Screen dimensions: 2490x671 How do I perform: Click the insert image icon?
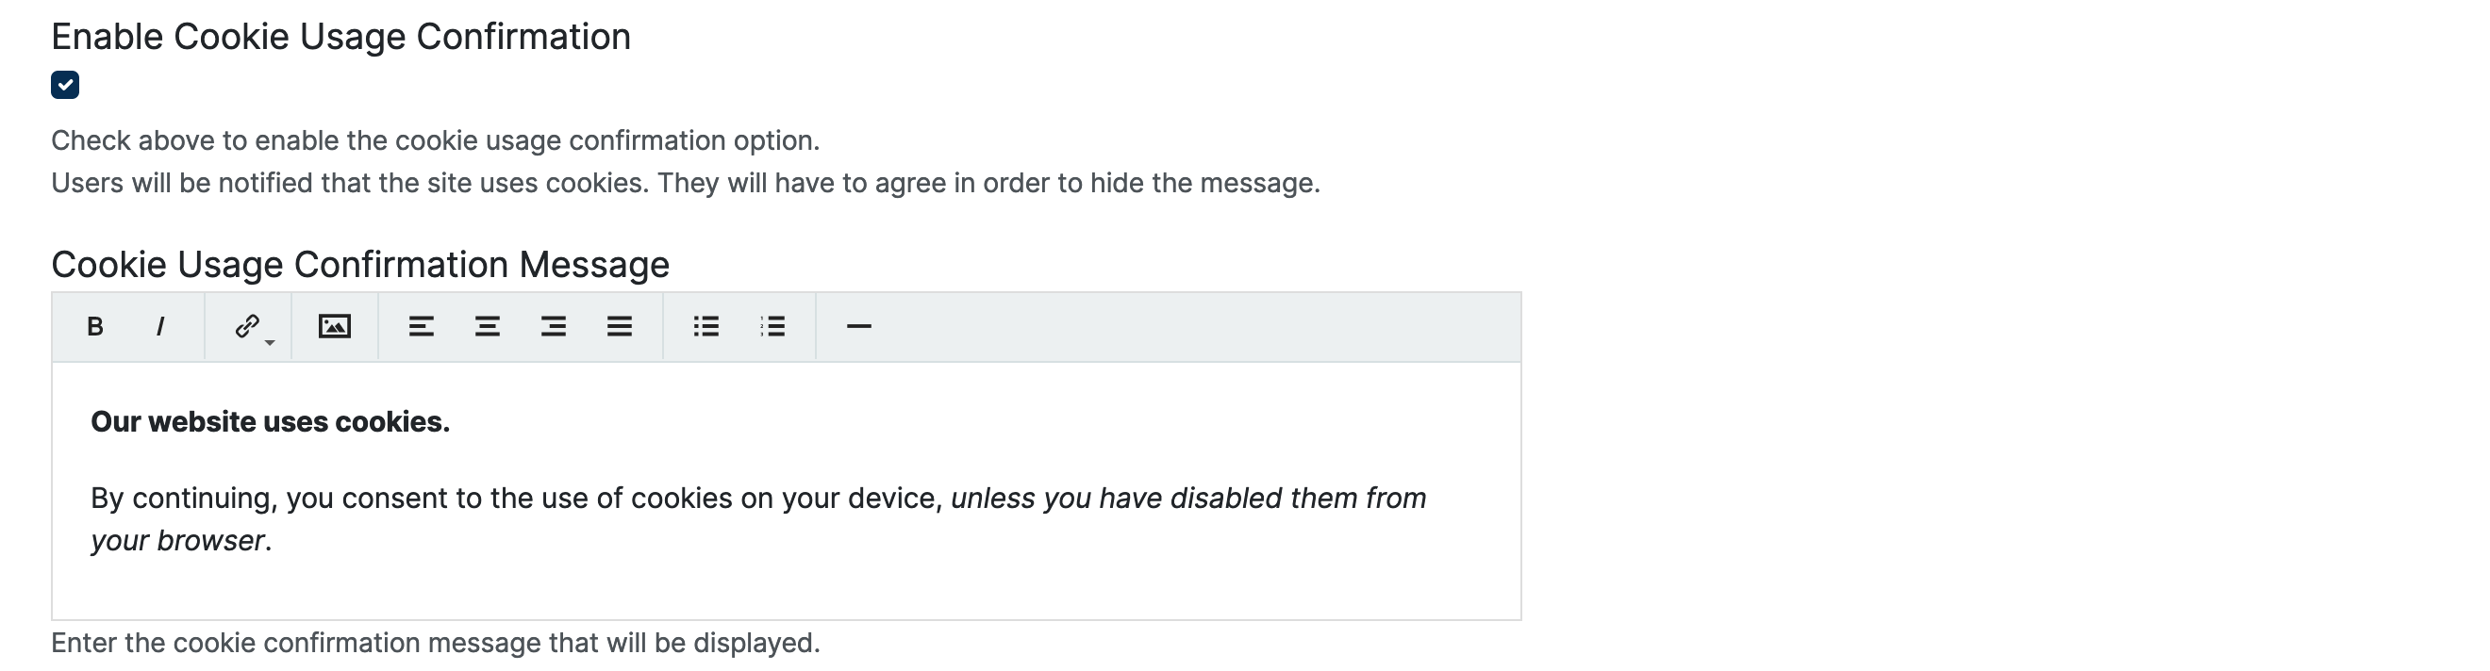pos(335,327)
